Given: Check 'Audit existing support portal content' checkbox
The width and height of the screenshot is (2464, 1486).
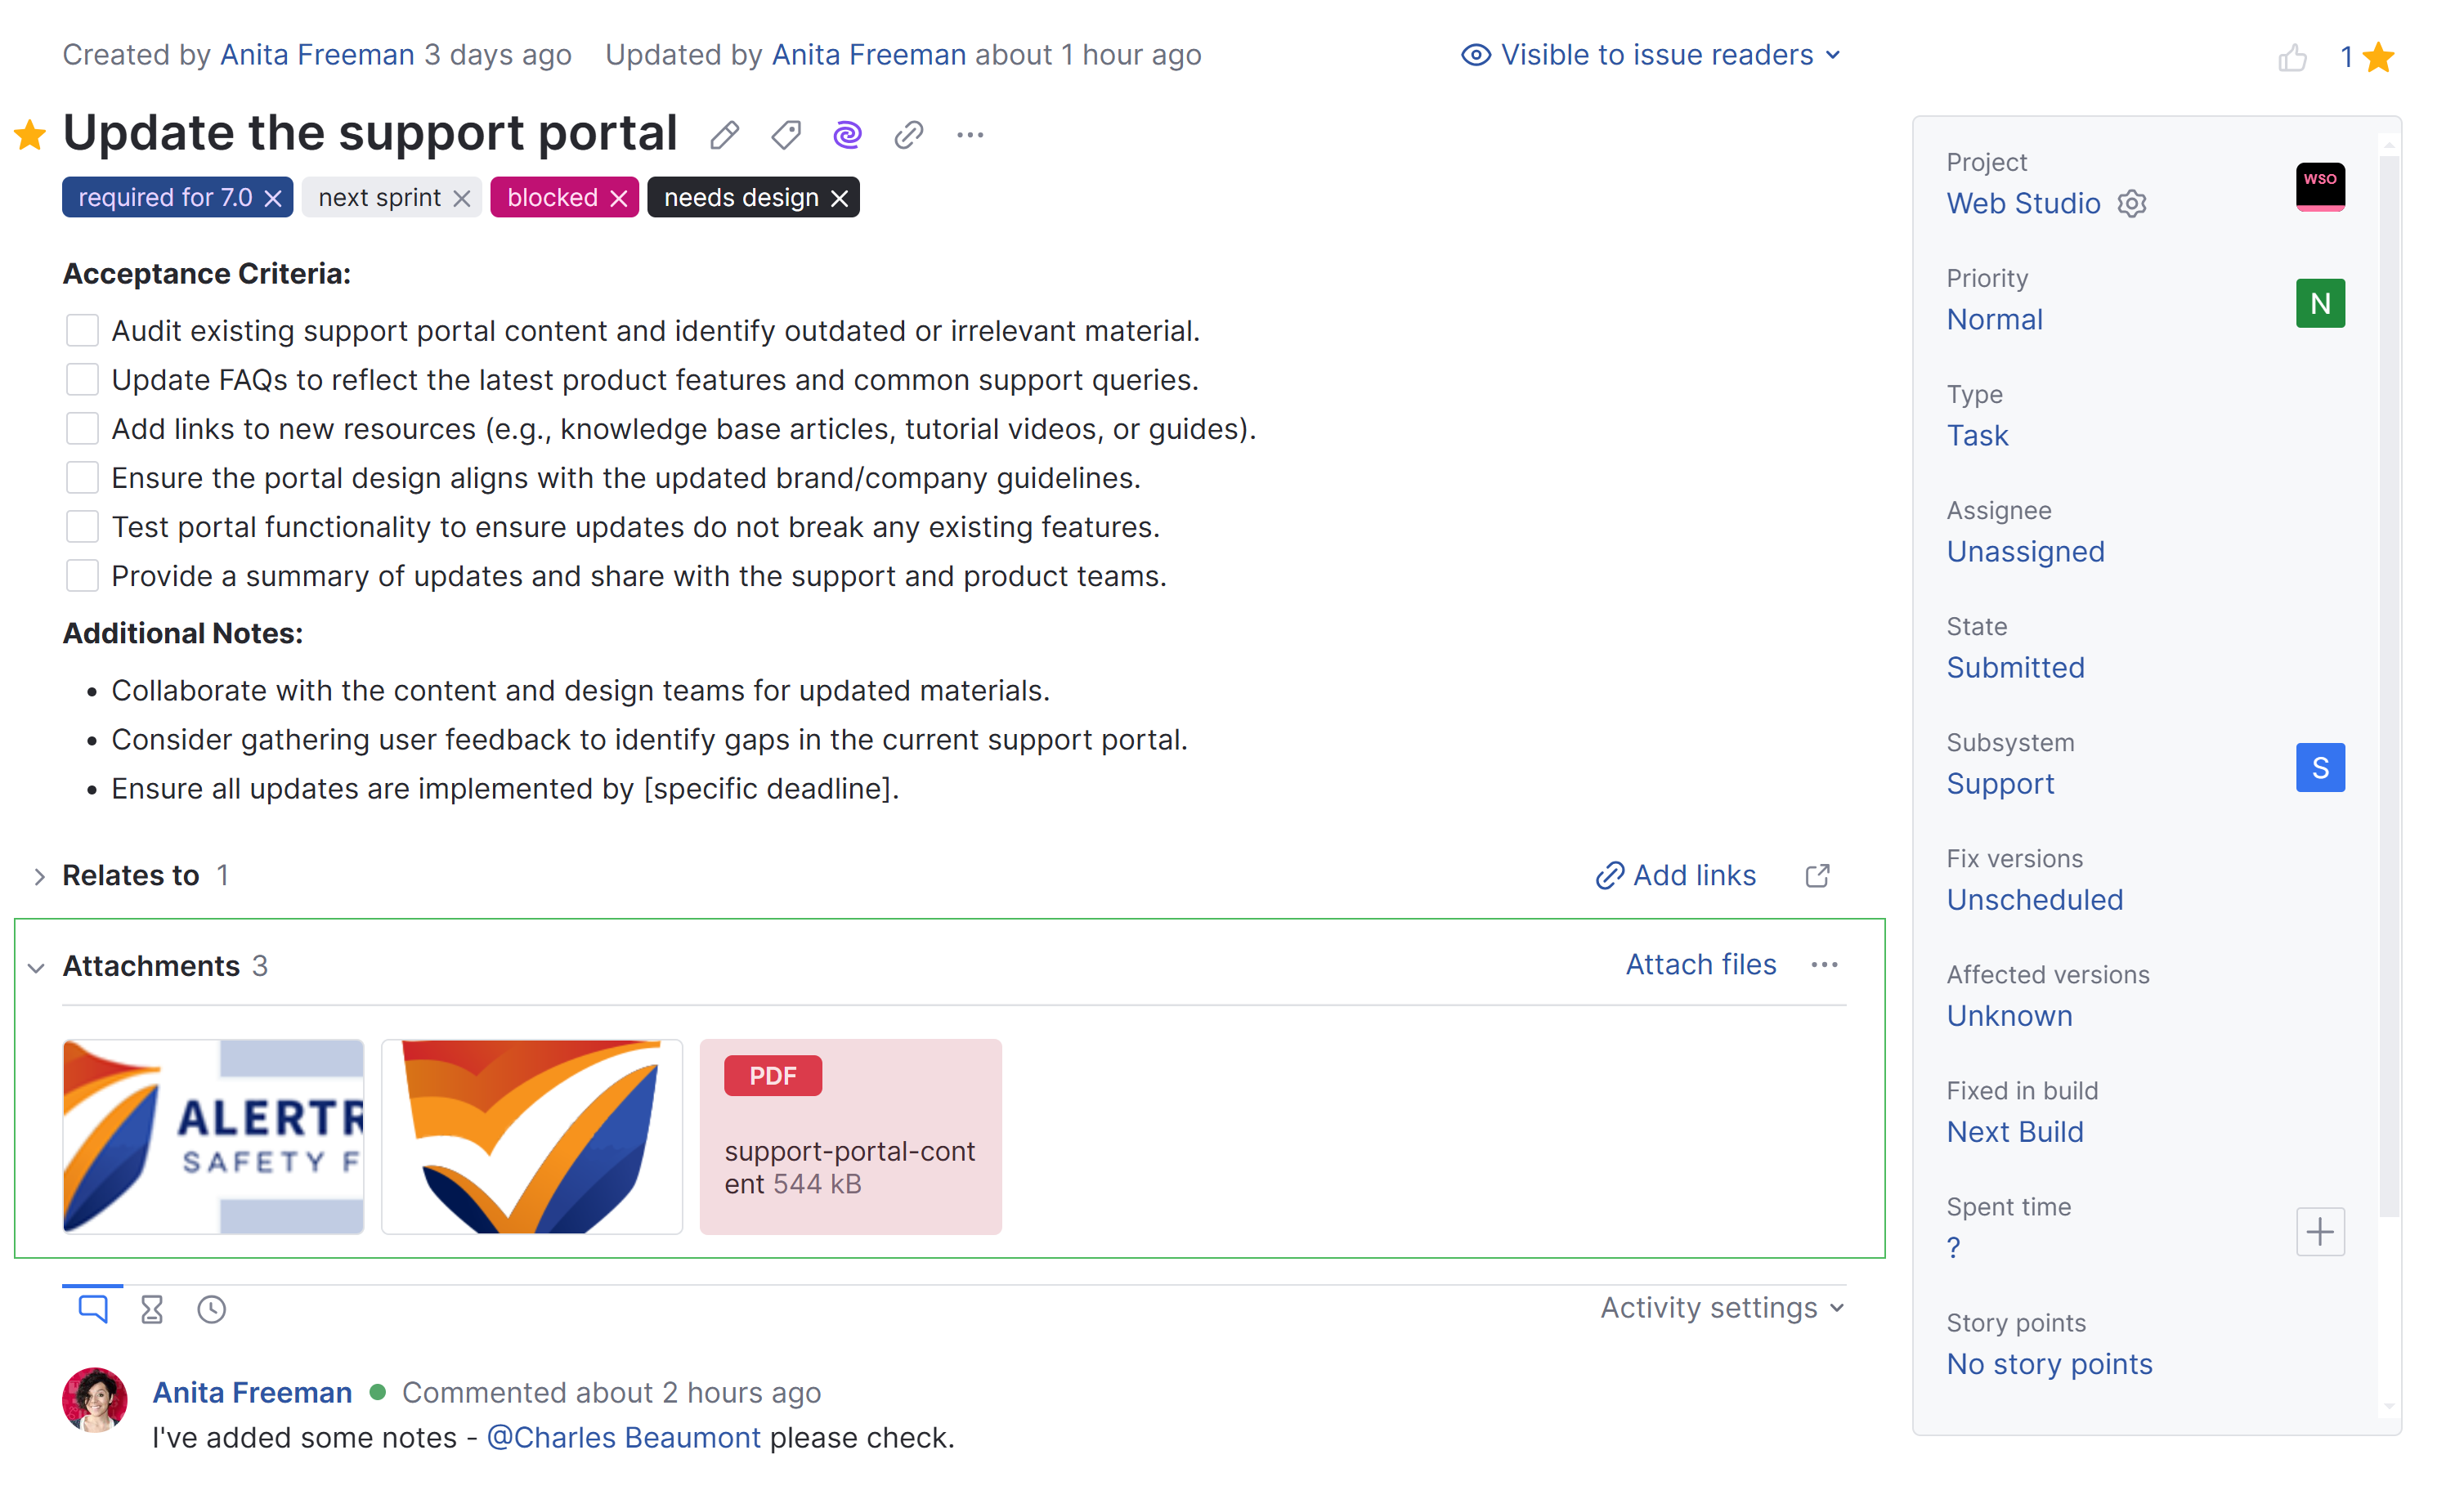Looking at the screenshot, I should (x=82, y=331).
